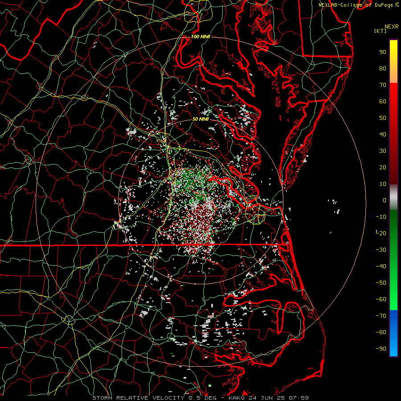Click the 50 NMI range ring label
The width and height of the screenshot is (401, 401).
pyautogui.click(x=200, y=119)
